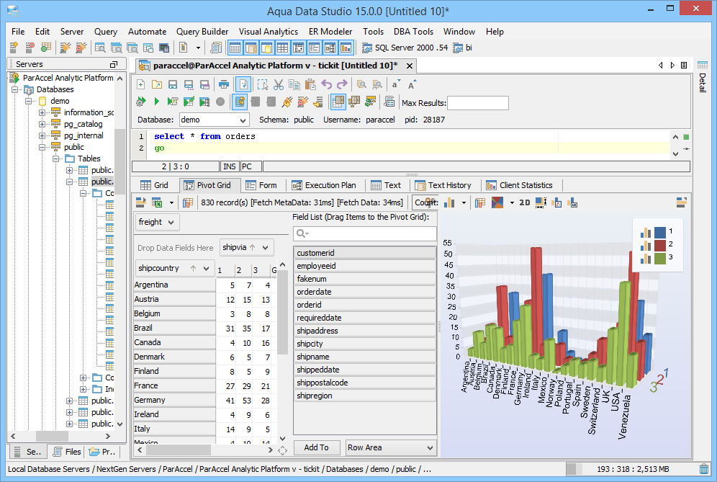Toggle the highlighted grid results button beside Max Results
Image resolution: width=717 pixels, height=482 pixels.
338,102
